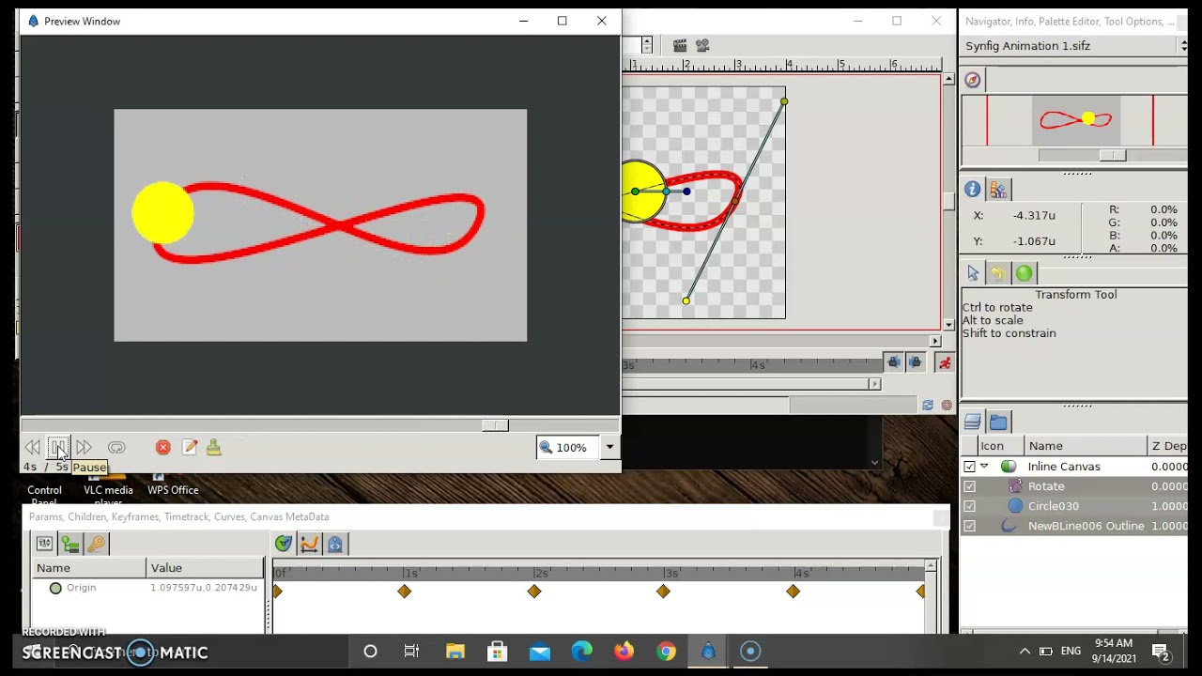Click the Origin value 1.097597u,0.207429u
1202x676 pixels.
coord(204,588)
